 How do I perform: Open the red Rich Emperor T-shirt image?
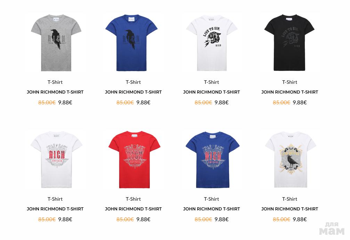(x=135, y=160)
